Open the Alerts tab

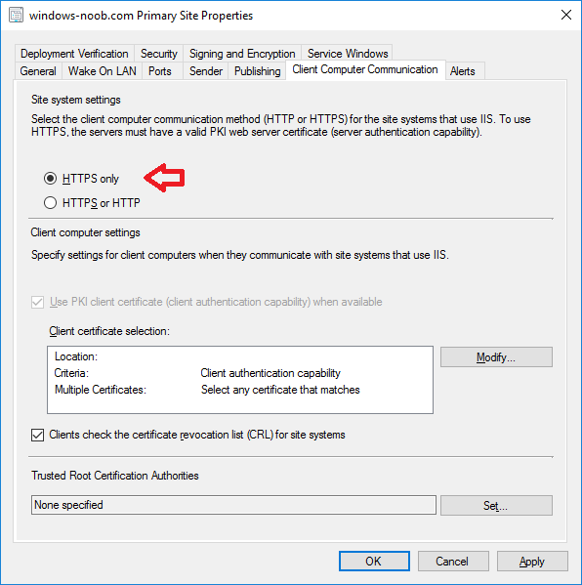462,71
